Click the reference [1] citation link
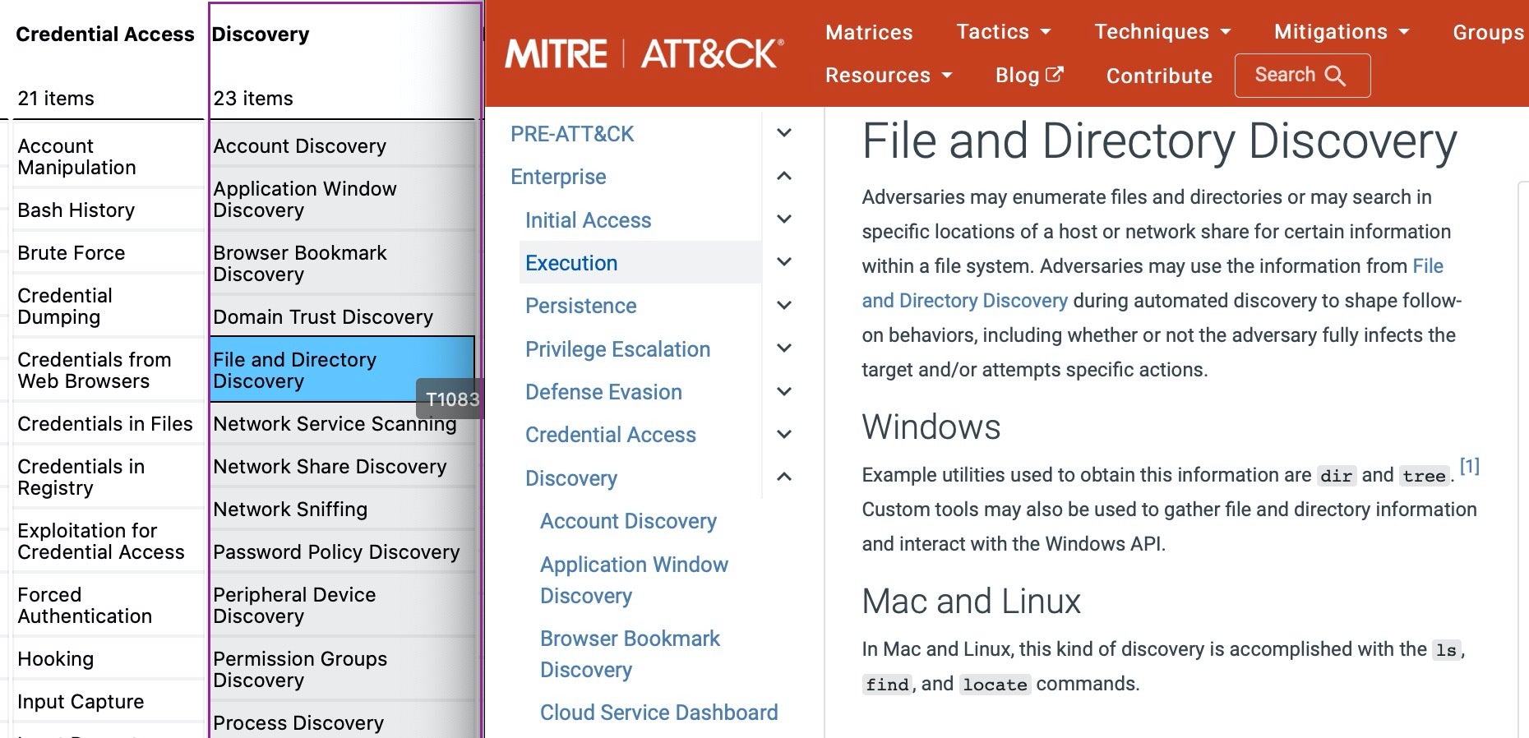This screenshot has width=1529, height=738. click(1469, 467)
